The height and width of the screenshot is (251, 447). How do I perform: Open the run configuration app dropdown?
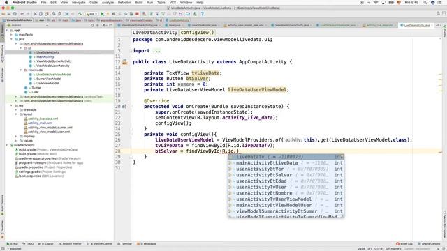[x=91, y=14]
